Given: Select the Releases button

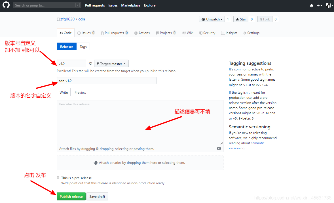Looking at the screenshot, I should [x=66, y=47].
